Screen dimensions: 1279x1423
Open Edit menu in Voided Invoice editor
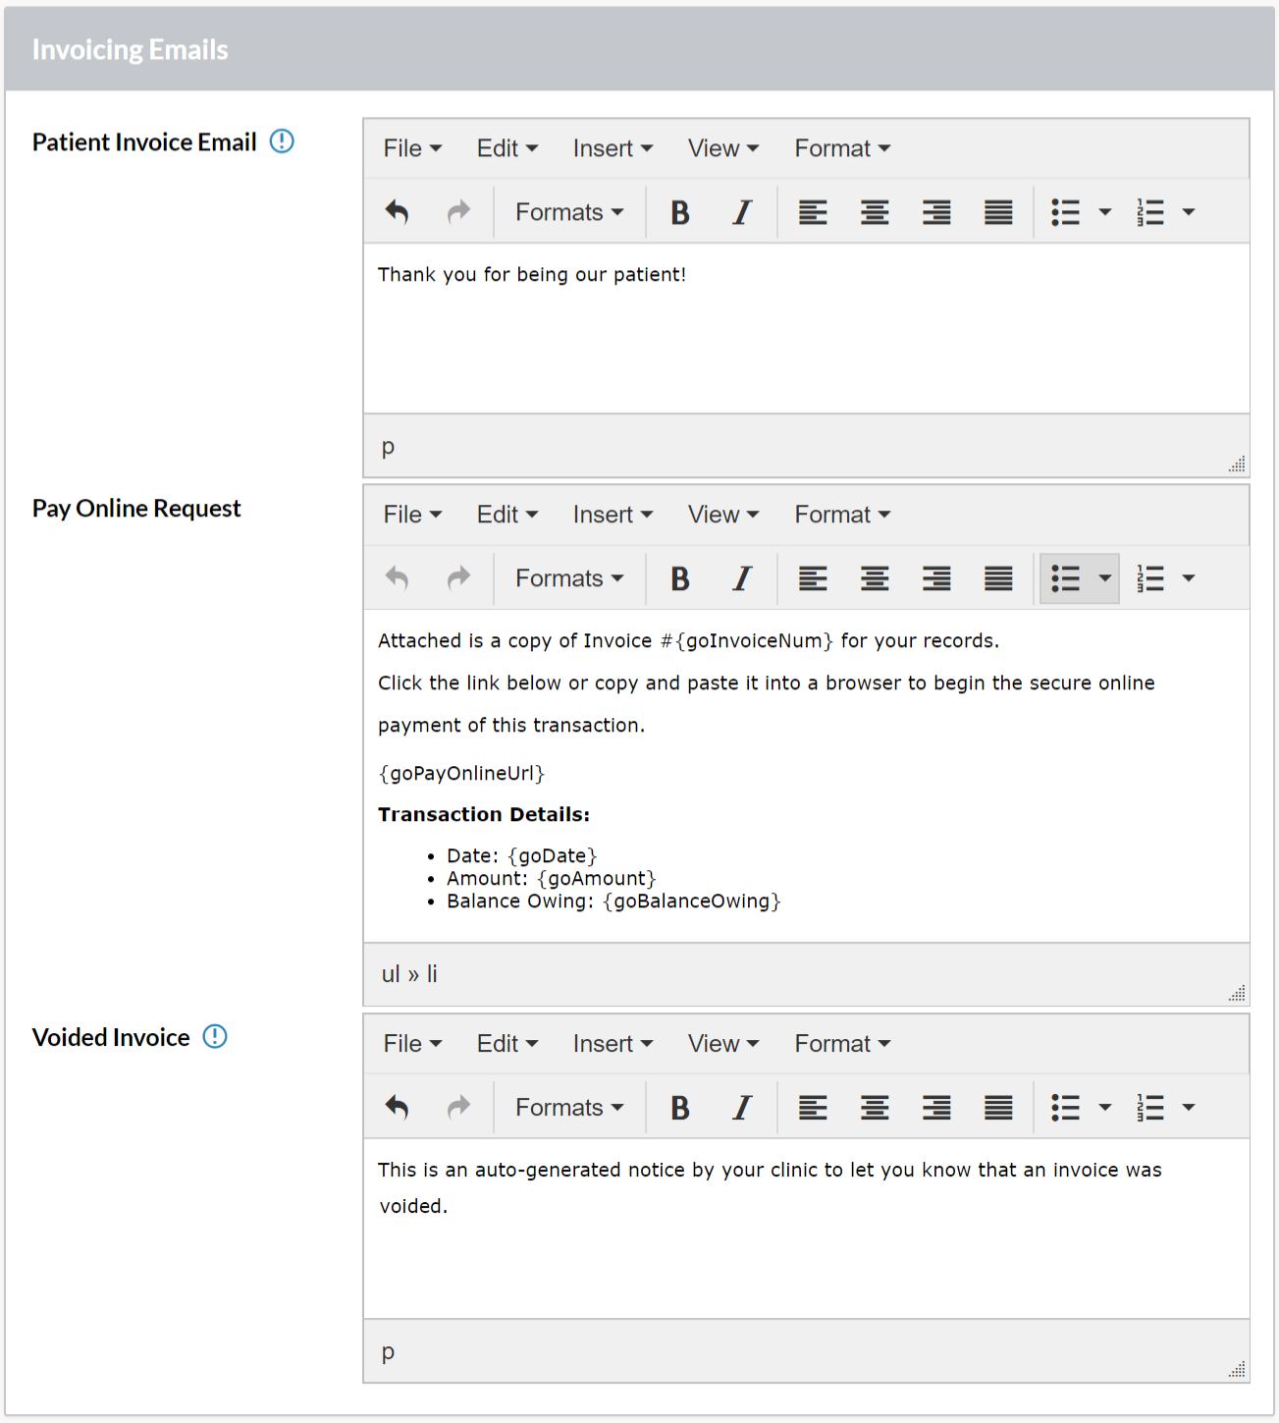click(507, 1044)
